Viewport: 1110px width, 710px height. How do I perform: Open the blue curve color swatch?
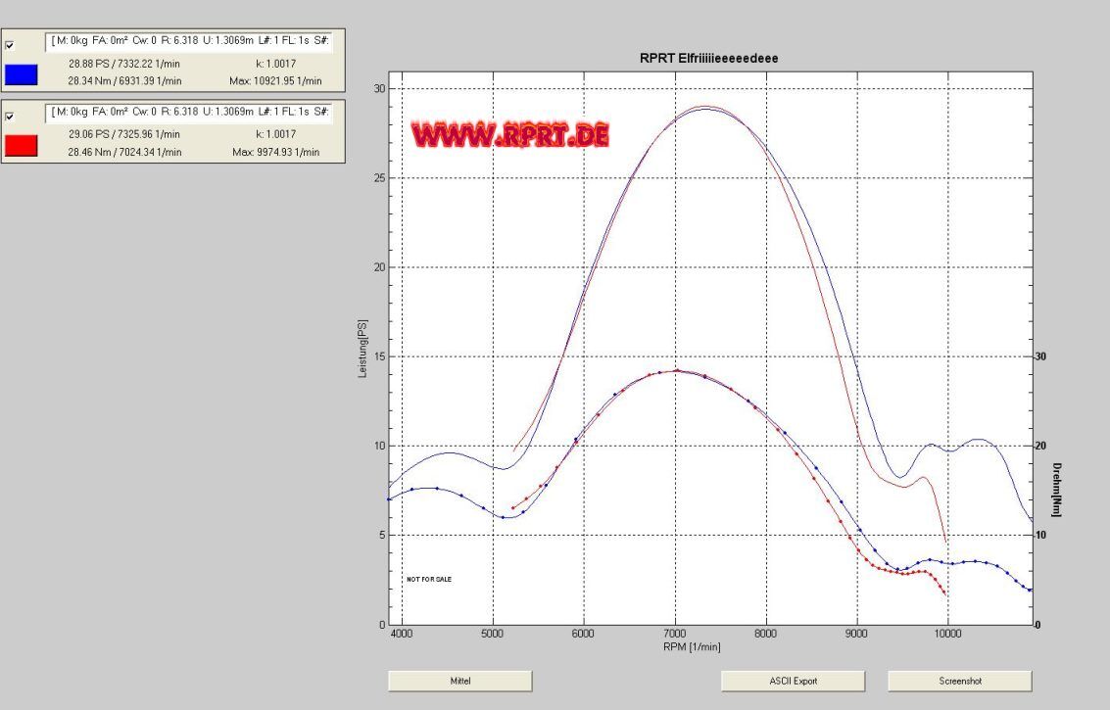(22, 74)
